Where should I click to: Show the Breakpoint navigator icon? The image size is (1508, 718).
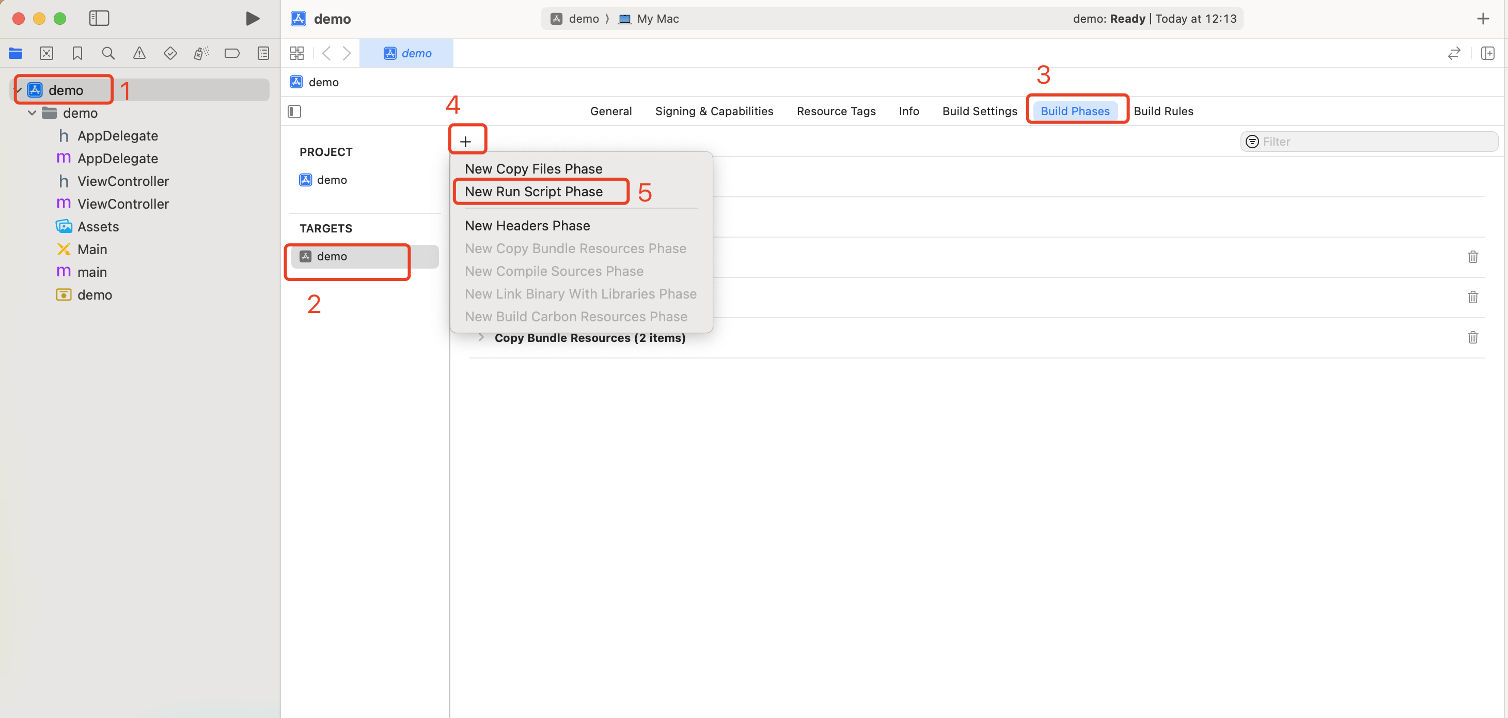point(232,53)
